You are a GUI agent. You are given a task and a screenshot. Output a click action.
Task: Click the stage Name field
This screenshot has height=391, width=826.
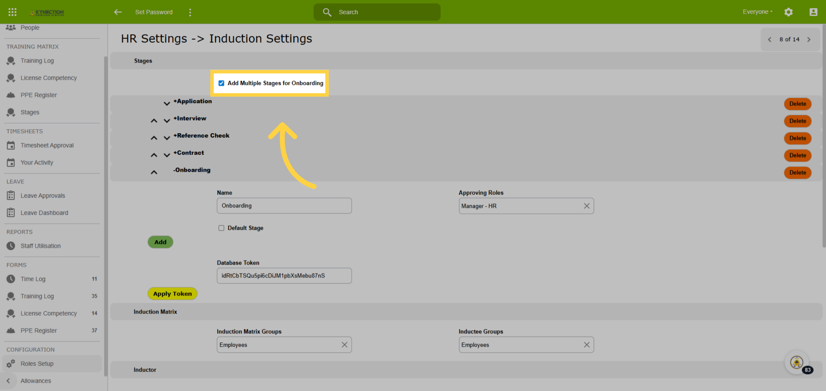[x=284, y=205]
